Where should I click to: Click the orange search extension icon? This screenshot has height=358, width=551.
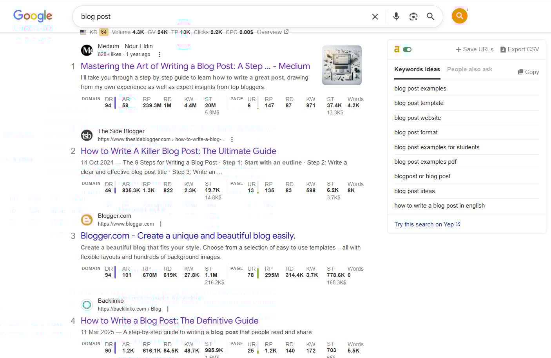pyautogui.click(x=459, y=16)
